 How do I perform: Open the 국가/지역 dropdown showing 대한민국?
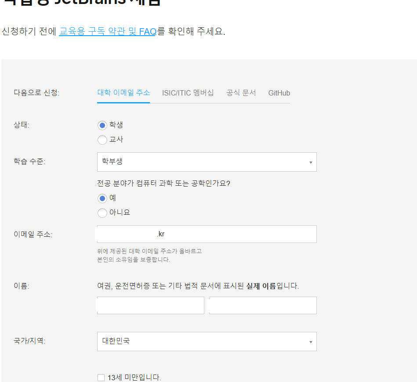[207, 342]
